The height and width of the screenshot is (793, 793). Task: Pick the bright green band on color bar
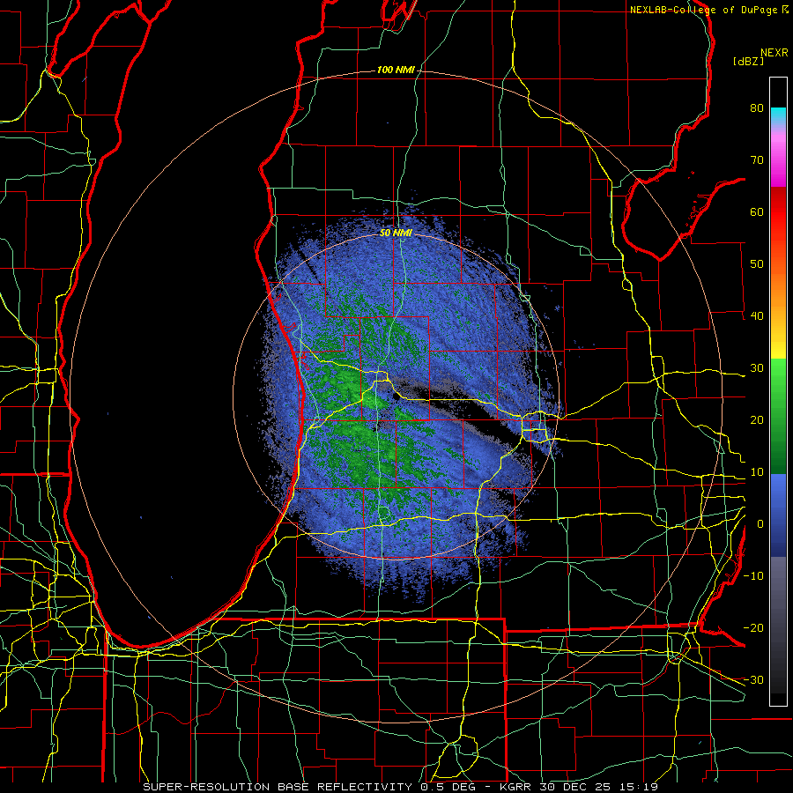pyautogui.click(x=778, y=379)
